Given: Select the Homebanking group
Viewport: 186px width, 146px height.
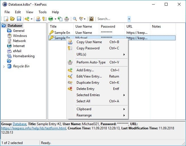Looking at the screenshot, I should (x=24, y=56).
